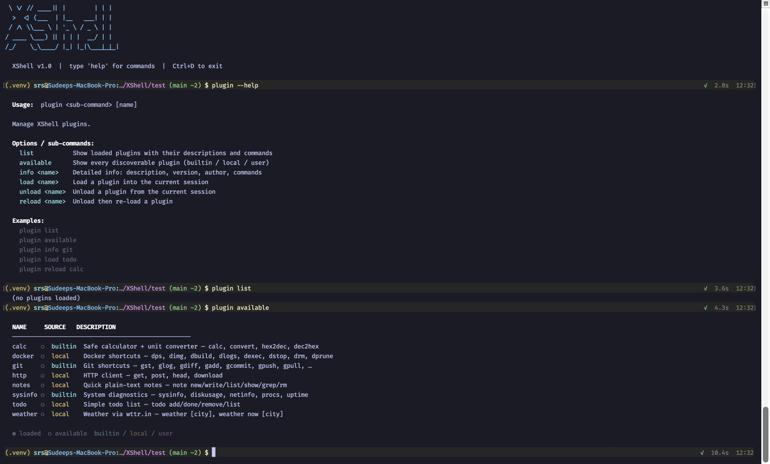Click the 'plugin available' command at prompt

coord(240,308)
